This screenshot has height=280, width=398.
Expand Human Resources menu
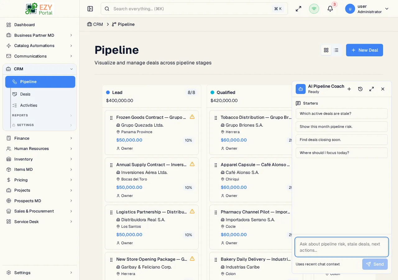coord(39,149)
